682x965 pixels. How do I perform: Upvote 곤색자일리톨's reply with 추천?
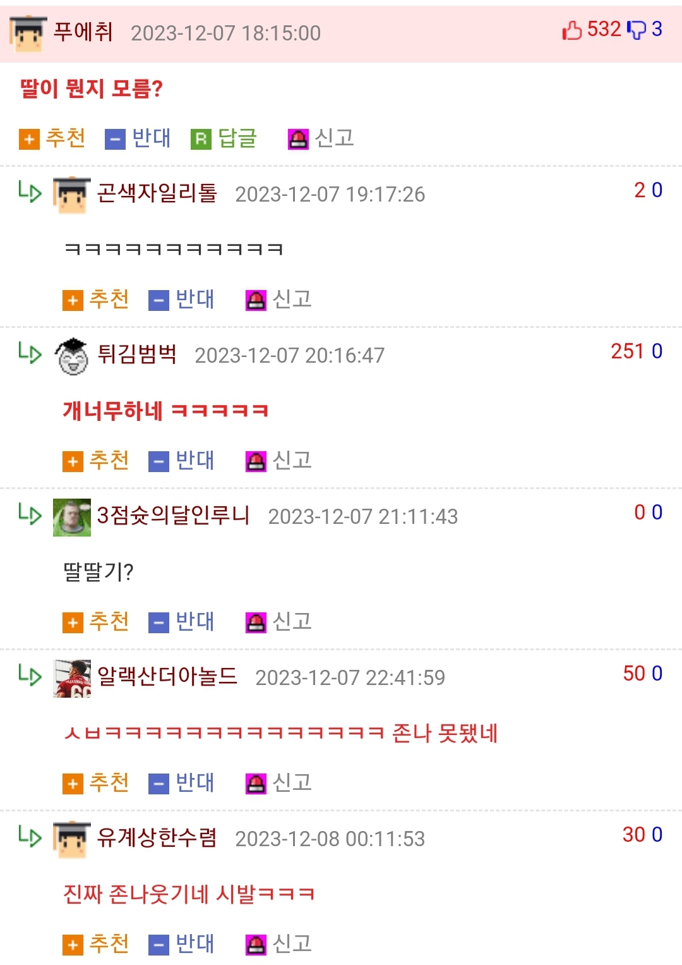[x=95, y=299]
